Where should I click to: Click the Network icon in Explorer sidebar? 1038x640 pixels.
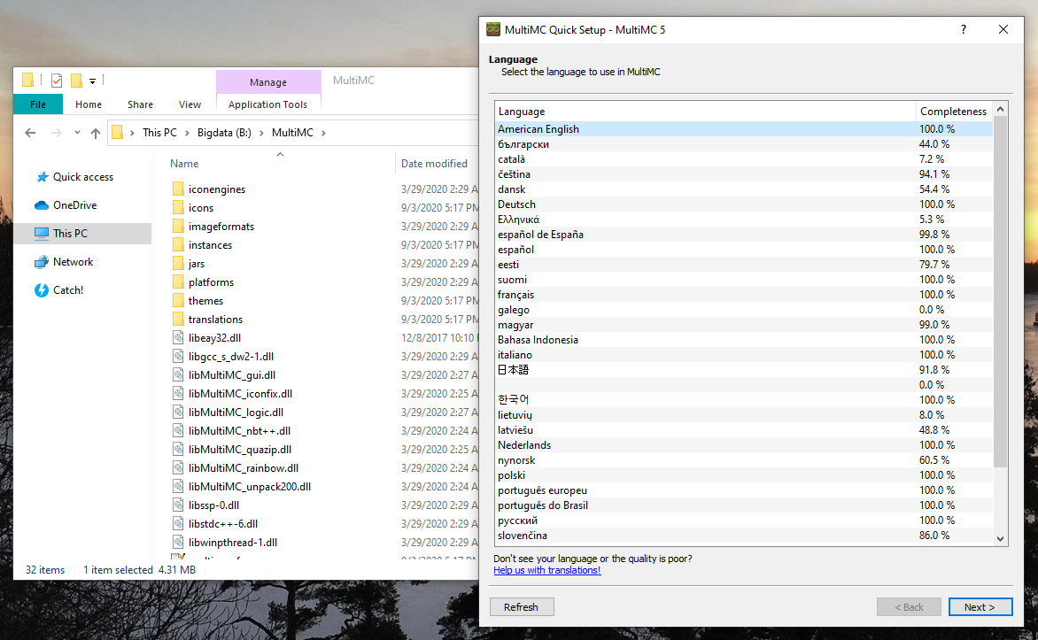(42, 261)
